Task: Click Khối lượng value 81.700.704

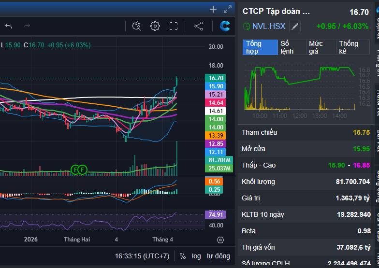Action: (353, 182)
